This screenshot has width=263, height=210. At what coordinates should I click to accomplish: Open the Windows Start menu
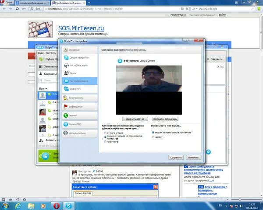click(x=5, y=206)
